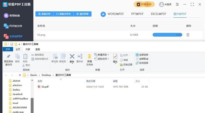This screenshot has height=113, width=205.
Task: Click Qasim in the address path
Action: click(x=34, y=75)
